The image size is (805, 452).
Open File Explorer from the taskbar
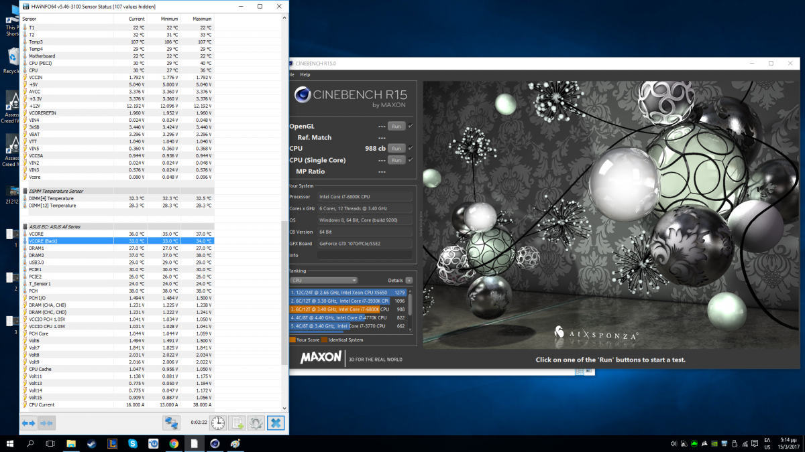71,443
